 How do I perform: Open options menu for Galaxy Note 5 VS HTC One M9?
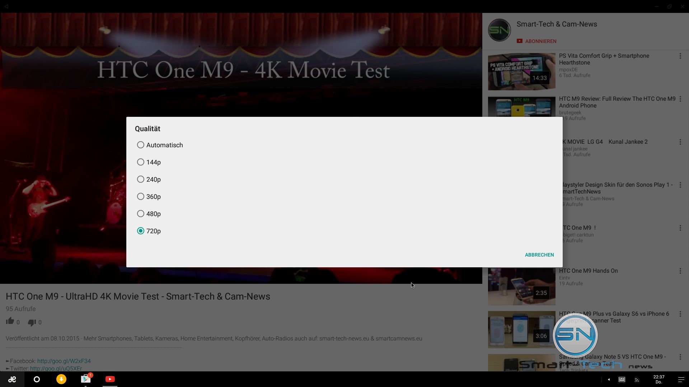pos(680,357)
